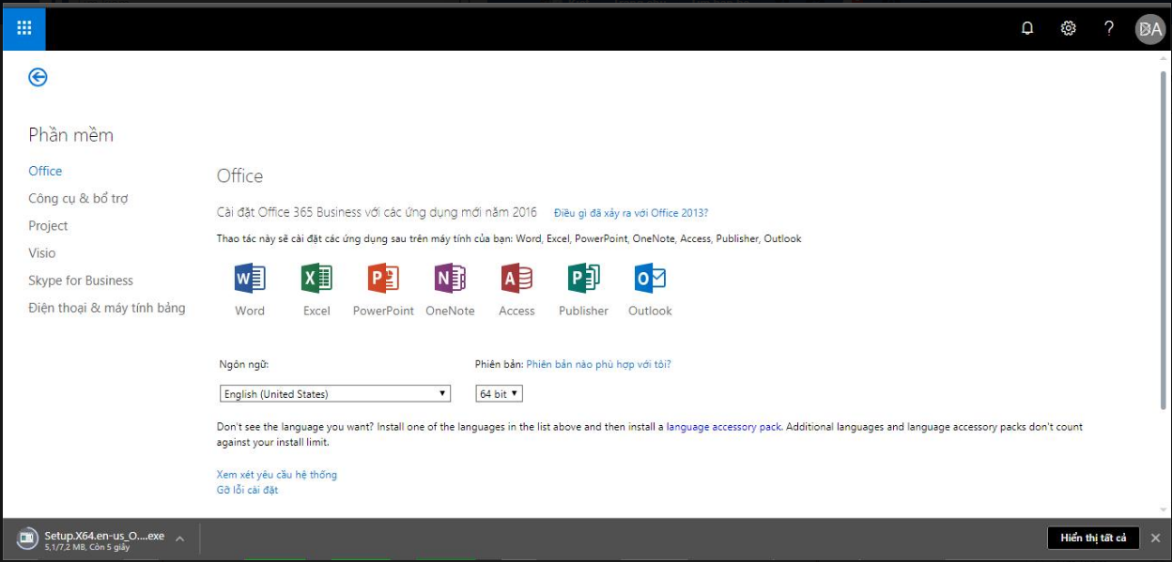Click the Access app icon
The height and width of the screenshot is (562, 1172).
click(x=517, y=279)
